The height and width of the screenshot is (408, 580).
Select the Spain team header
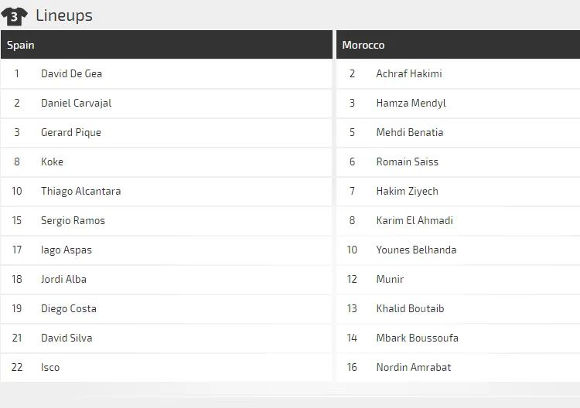click(x=21, y=45)
